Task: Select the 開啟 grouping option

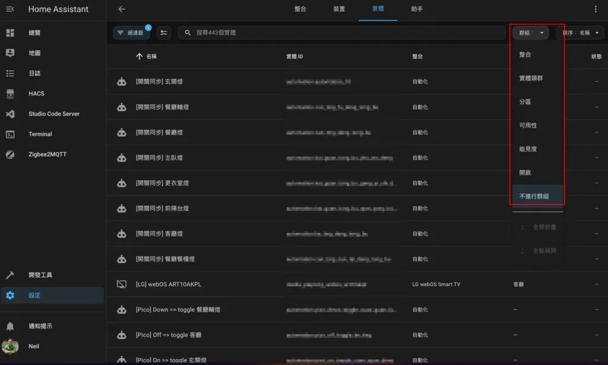Action: coord(531,172)
